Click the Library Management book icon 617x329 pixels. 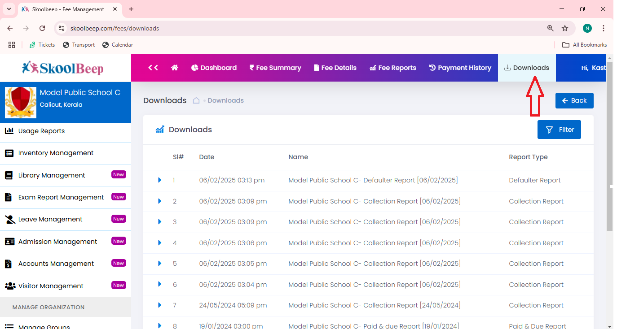[x=9, y=175]
